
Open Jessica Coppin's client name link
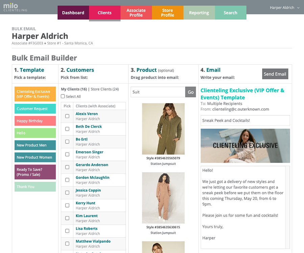88,191
